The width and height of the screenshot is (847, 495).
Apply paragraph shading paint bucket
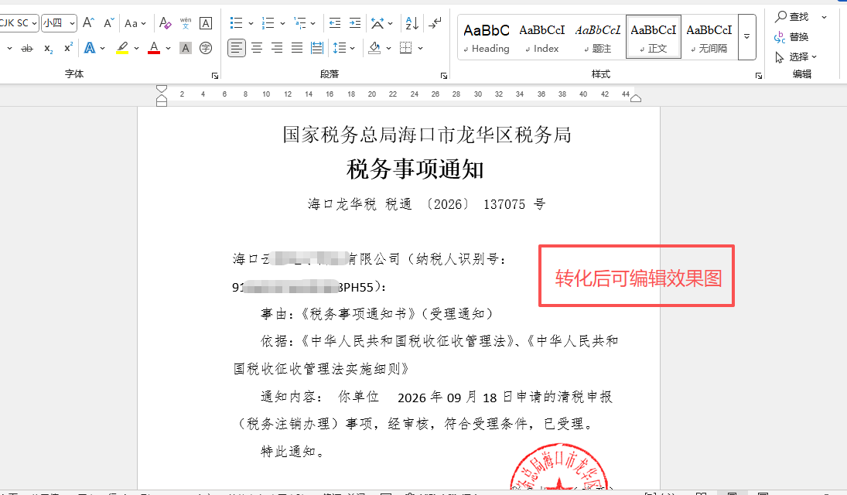pyautogui.click(x=374, y=48)
